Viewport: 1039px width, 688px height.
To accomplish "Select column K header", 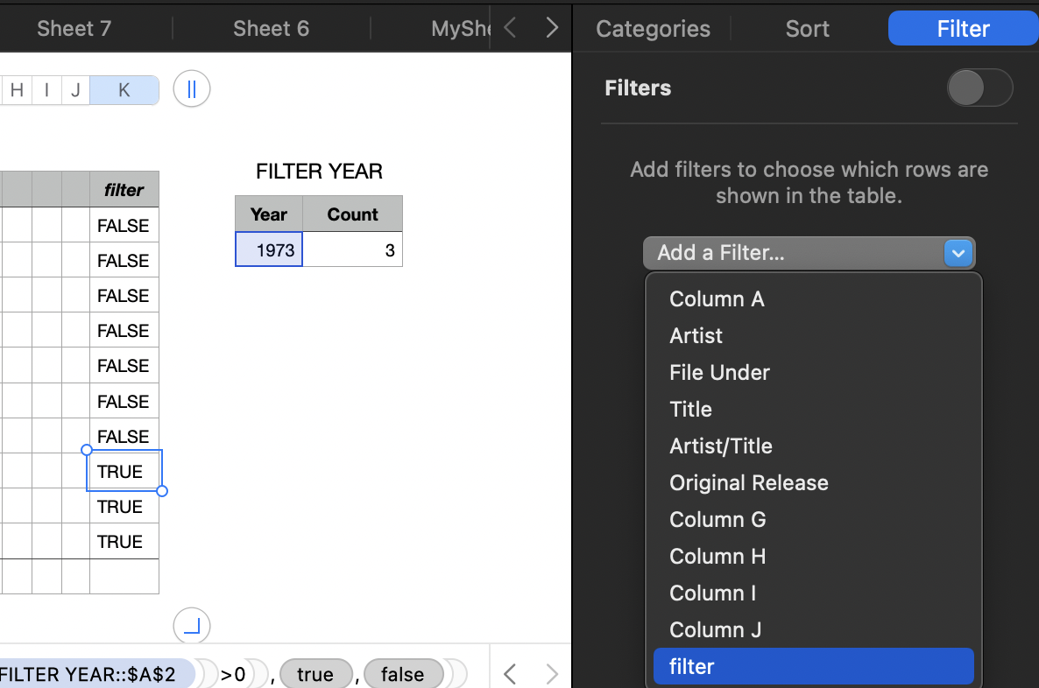I will pyautogui.click(x=124, y=89).
